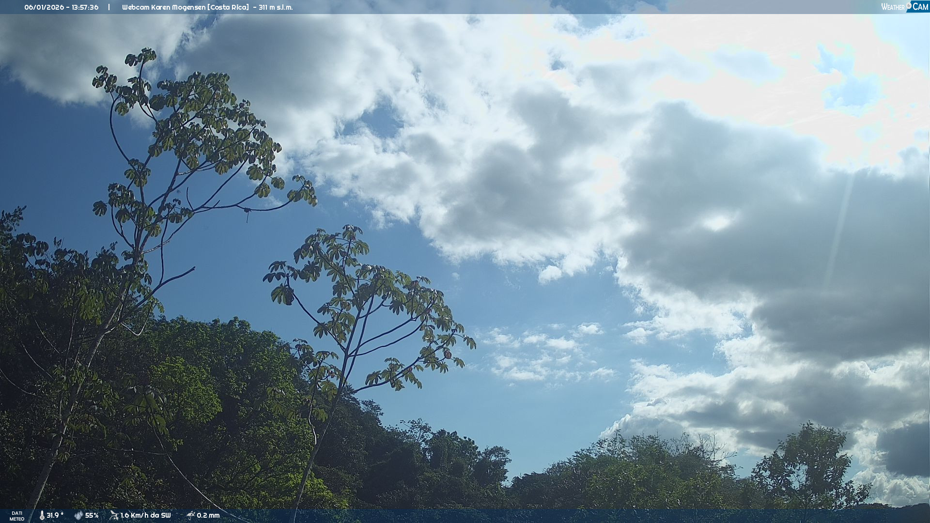Click the 55% humidity value
The image size is (930, 523).
pyautogui.click(x=92, y=516)
